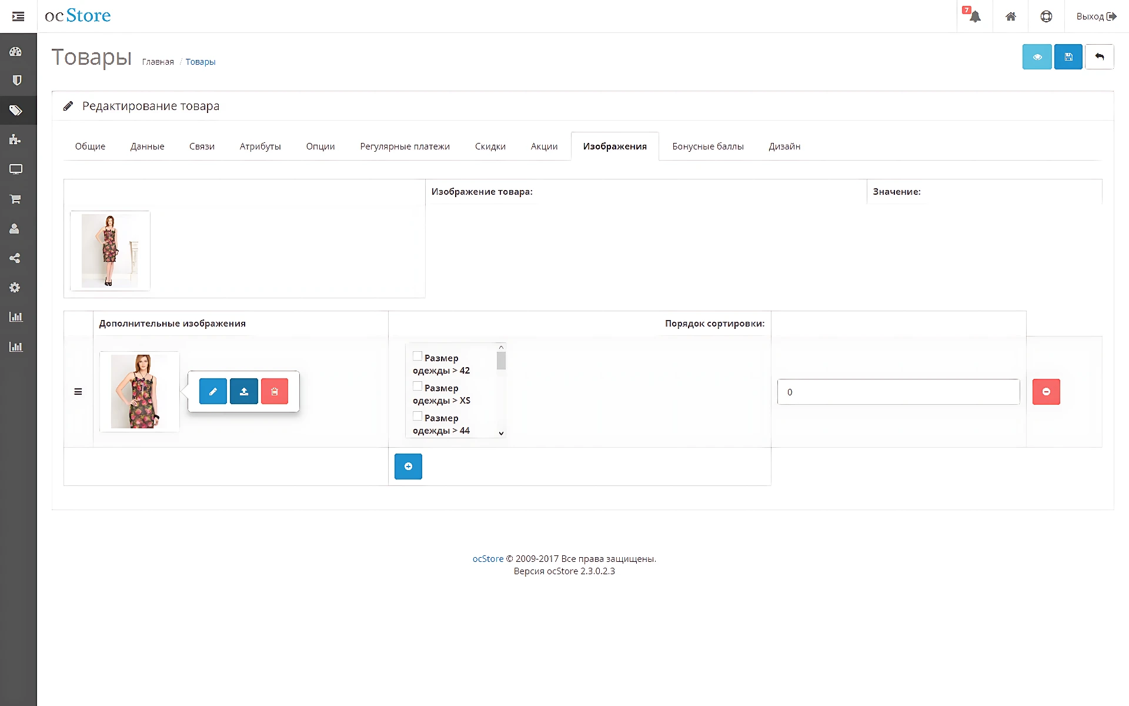
Task: Grab the row reorder handle icon
Action: coord(78,392)
